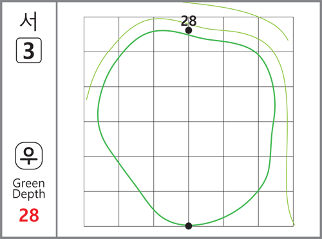The width and height of the screenshot is (322, 239).
Task: Click the boxed number 3 hole icon
Action: click(29, 50)
